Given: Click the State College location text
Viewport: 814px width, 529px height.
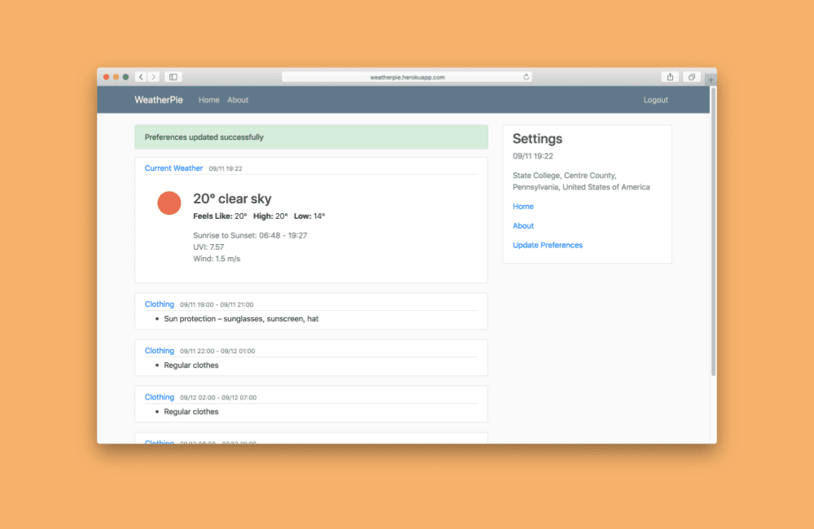Looking at the screenshot, I should pos(581,181).
